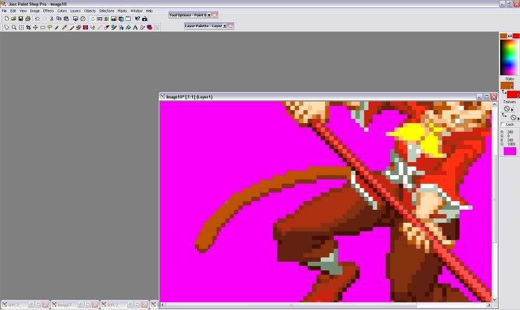The height and width of the screenshot is (310, 520).
Task: Select the Mover cross-arrows tool
Action: point(35,27)
